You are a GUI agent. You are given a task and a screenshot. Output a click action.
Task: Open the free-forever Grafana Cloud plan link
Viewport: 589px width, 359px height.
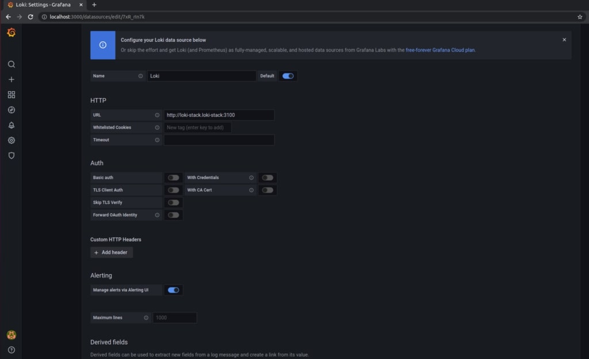click(x=440, y=50)
